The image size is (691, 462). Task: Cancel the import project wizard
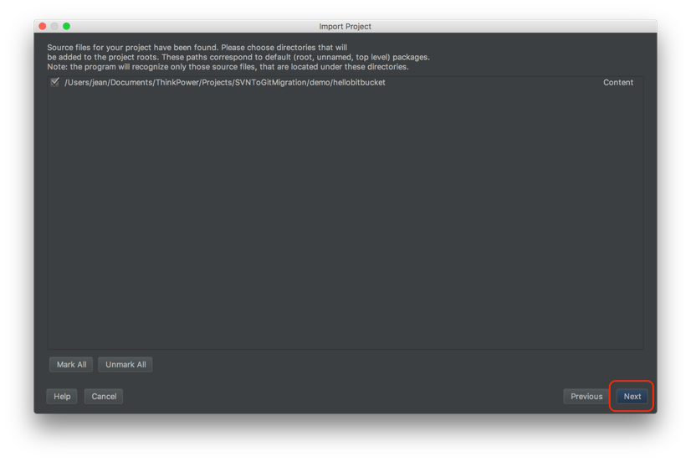point(104,397)
